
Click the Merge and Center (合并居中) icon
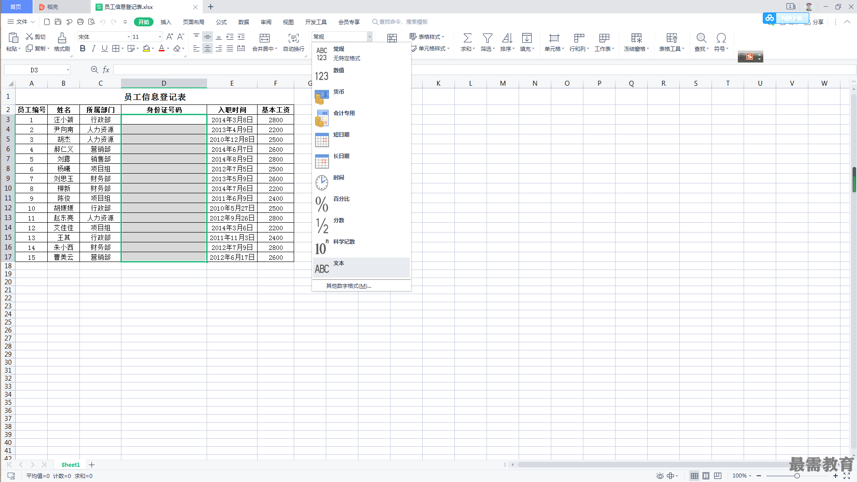point(265,38)
